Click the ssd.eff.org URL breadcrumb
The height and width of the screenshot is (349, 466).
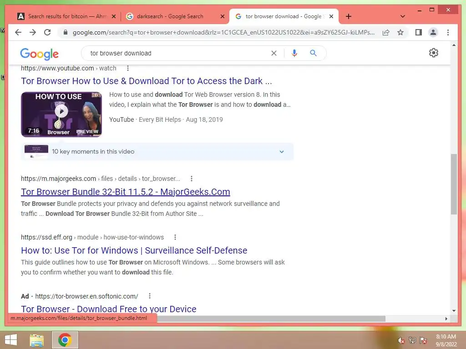click(92, 237)
